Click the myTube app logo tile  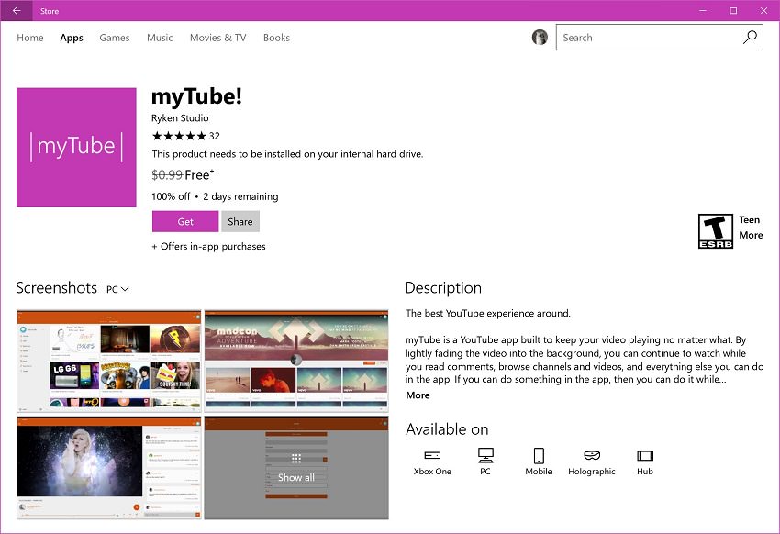pos(76,148)
